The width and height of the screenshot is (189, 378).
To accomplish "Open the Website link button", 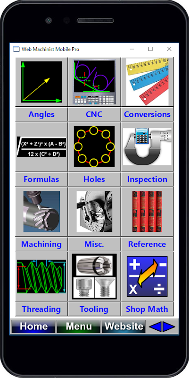I will pos(124,326).
